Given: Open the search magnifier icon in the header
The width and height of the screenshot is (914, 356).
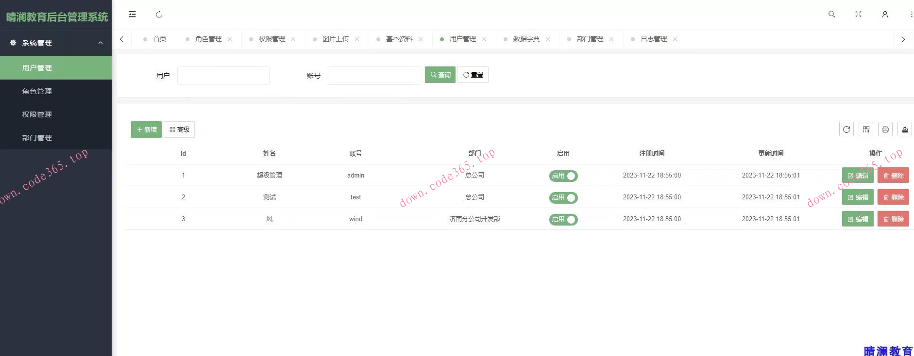Looking at the screenshot, I should pos(831,15).
